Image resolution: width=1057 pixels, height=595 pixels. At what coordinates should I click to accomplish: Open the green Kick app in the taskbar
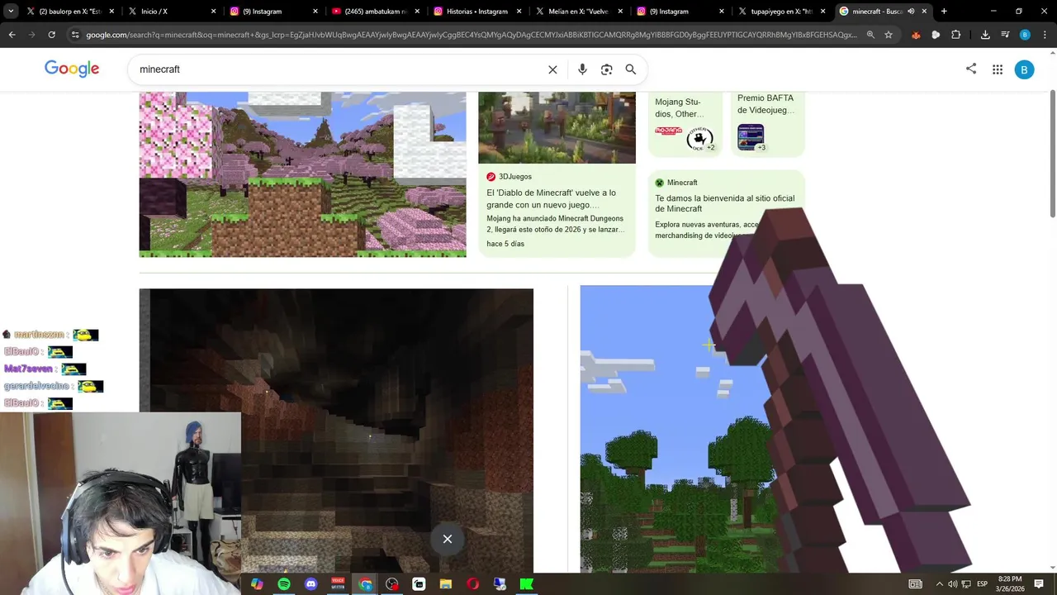click(x=526, y=584)
